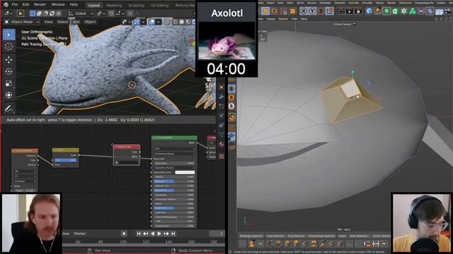Toggle X axis lock in Cinema 4D
The image size is (453, 254).
304,11
